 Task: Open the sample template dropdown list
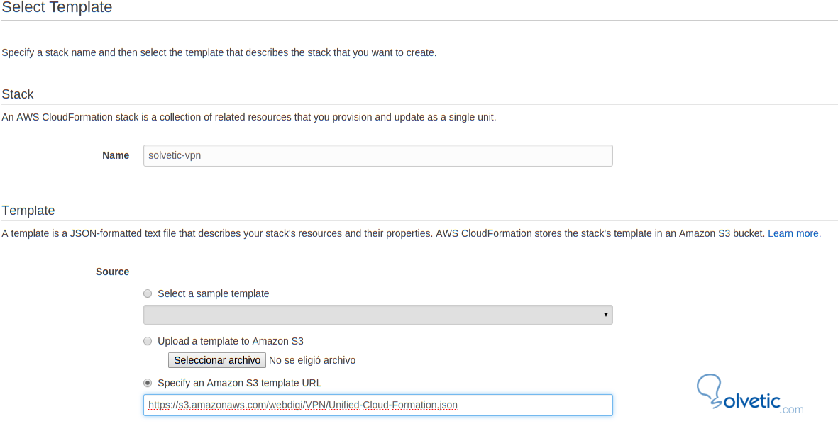[x=377, y=315]
